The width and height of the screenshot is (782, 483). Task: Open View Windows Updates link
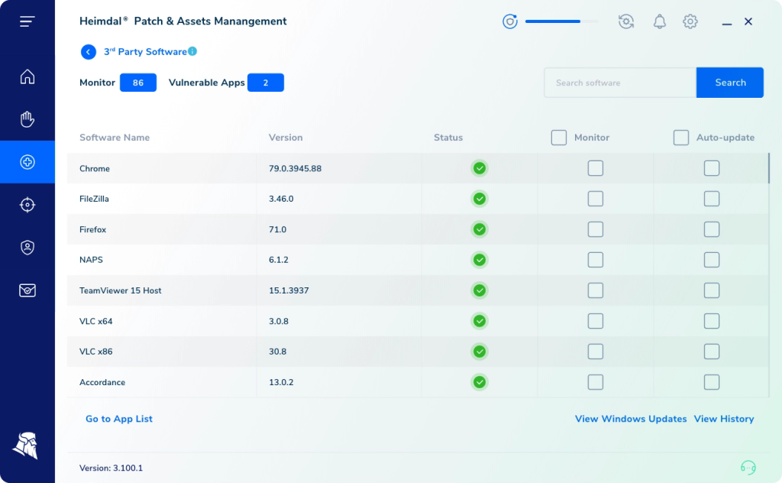[x=631, y=419]
